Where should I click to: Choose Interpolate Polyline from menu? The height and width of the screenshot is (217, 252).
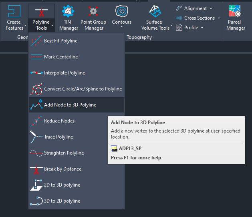click(77, 73)
